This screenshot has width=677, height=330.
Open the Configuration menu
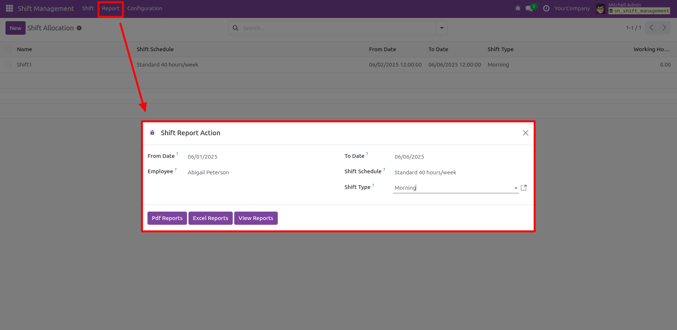[145, 8]
